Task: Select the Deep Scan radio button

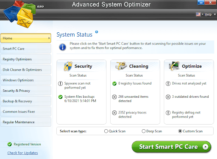Action: click(x=144, y=131)
